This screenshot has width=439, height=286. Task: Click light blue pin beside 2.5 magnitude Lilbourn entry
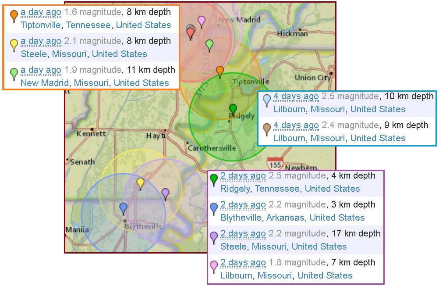[x=267, y=100]
